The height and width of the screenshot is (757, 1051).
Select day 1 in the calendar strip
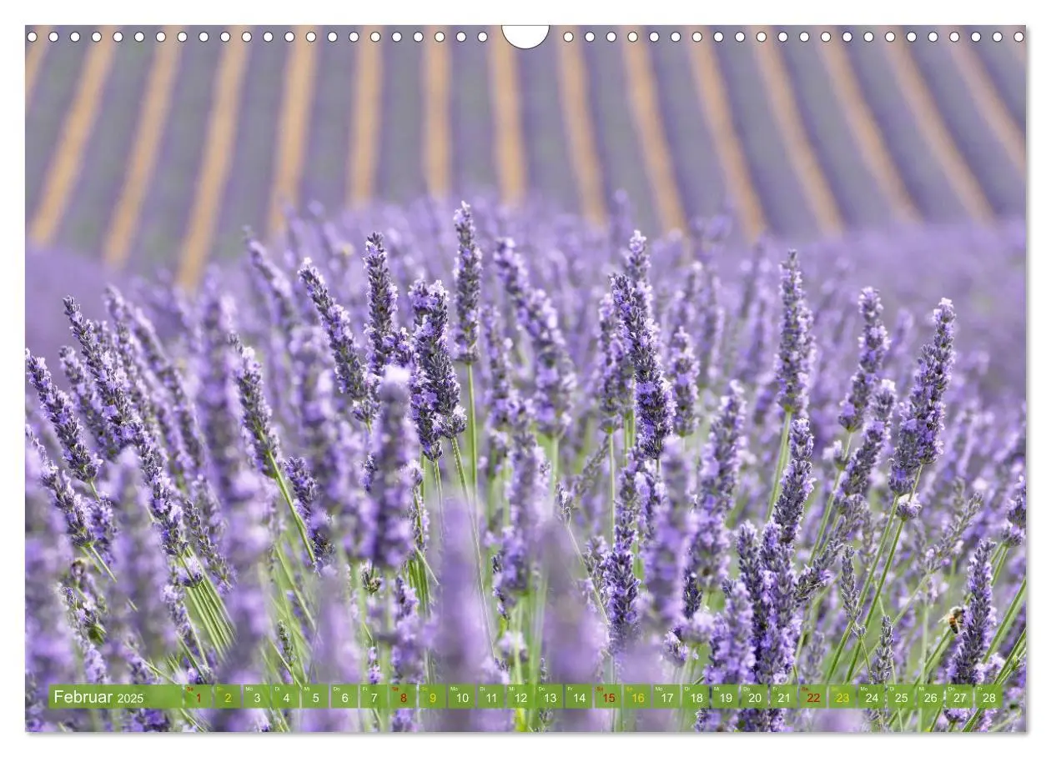199,697
